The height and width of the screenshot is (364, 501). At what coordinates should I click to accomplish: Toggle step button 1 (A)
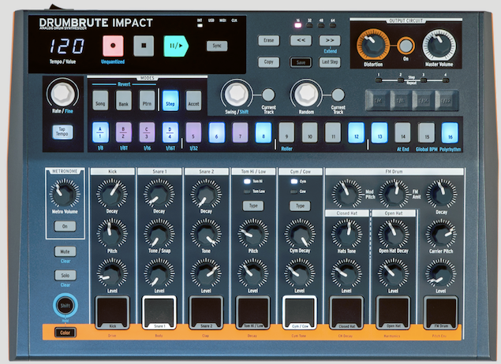[100, 132]
